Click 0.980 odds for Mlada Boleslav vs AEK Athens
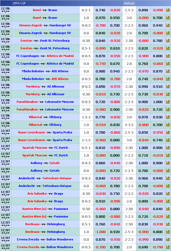The width and height of the screenshot is (171, 251). pos(100,71)
